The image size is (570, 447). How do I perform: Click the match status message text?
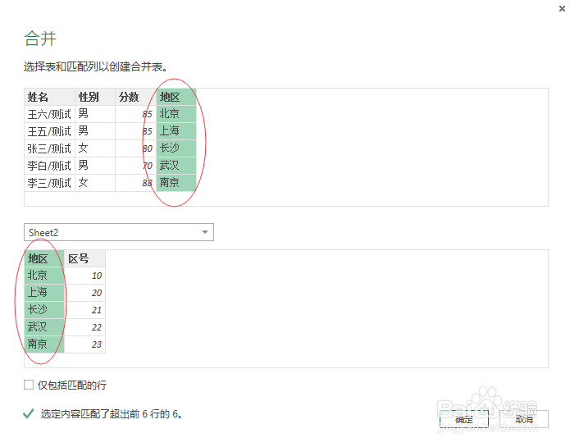[112, 414]
